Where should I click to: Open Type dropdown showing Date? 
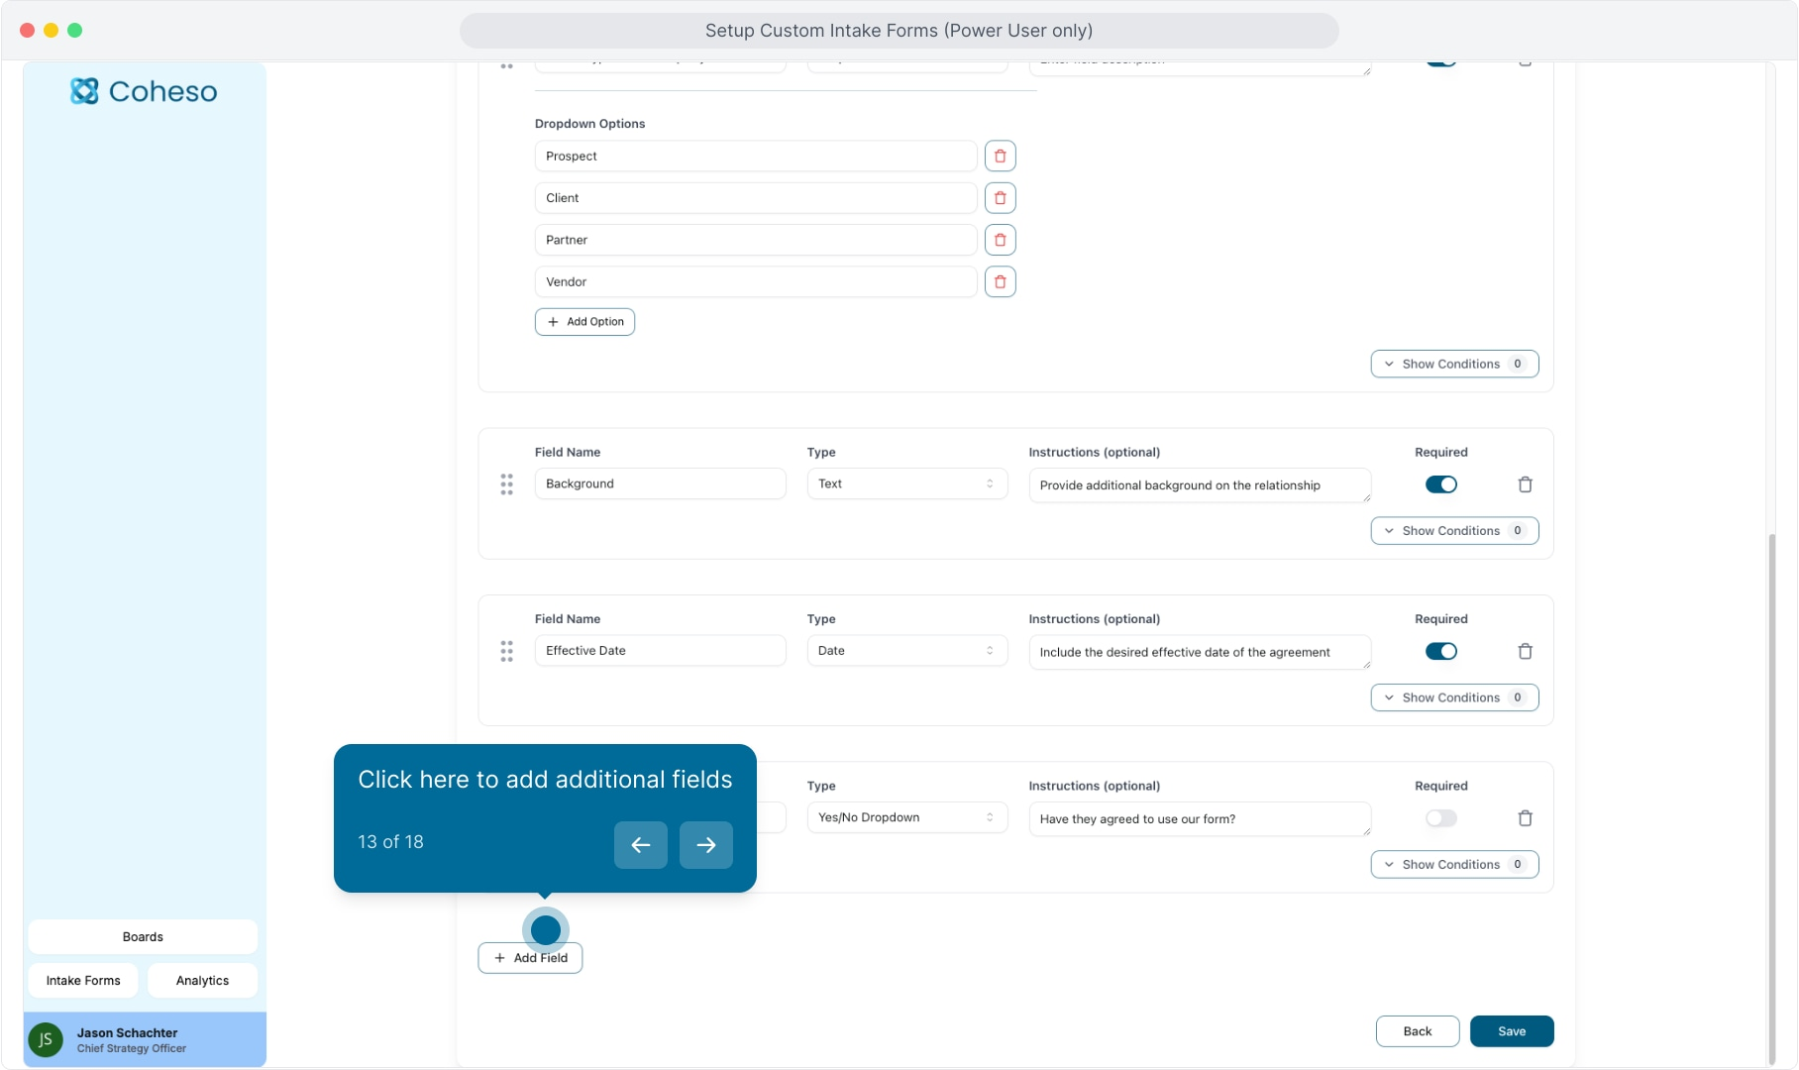pos(905,651)
